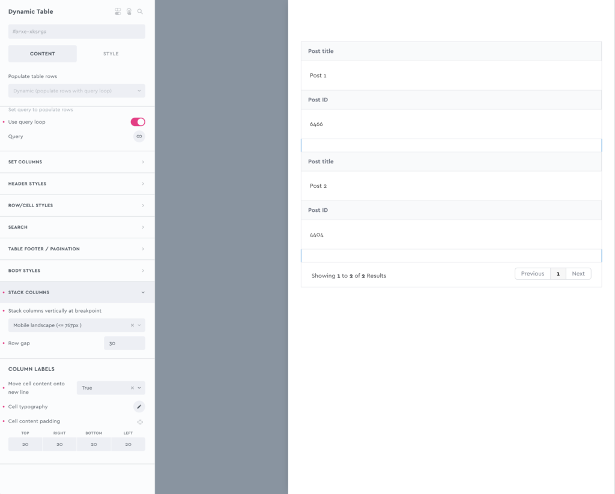Expand the Set Columns section

[76, 162]
